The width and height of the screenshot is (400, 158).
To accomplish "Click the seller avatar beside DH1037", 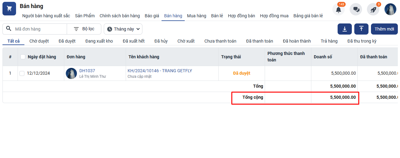I will (71, 73).
